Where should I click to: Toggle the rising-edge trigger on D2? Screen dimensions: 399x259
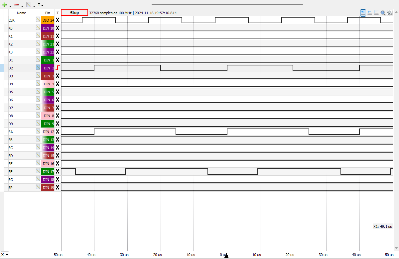click(x=58, y=68)
